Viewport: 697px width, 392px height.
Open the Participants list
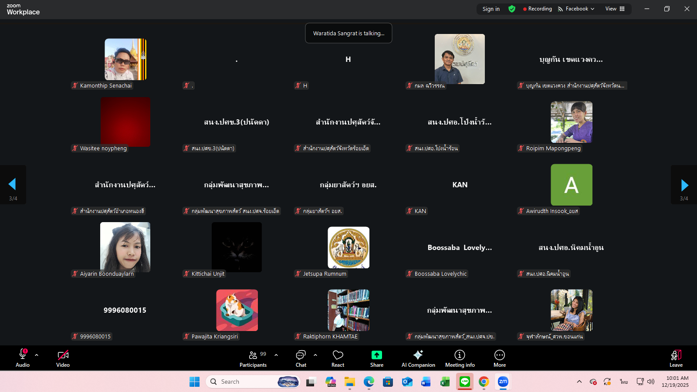tap(253, 358)
